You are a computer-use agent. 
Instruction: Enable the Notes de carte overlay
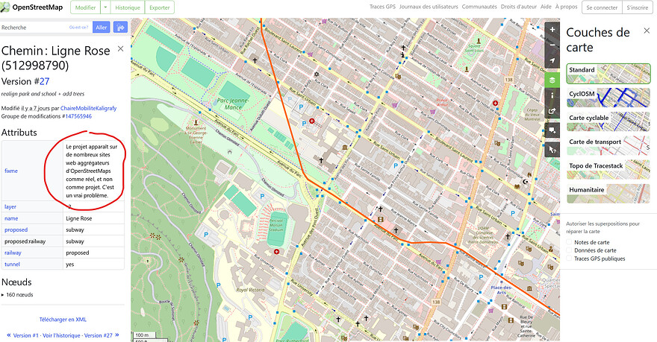569,242
